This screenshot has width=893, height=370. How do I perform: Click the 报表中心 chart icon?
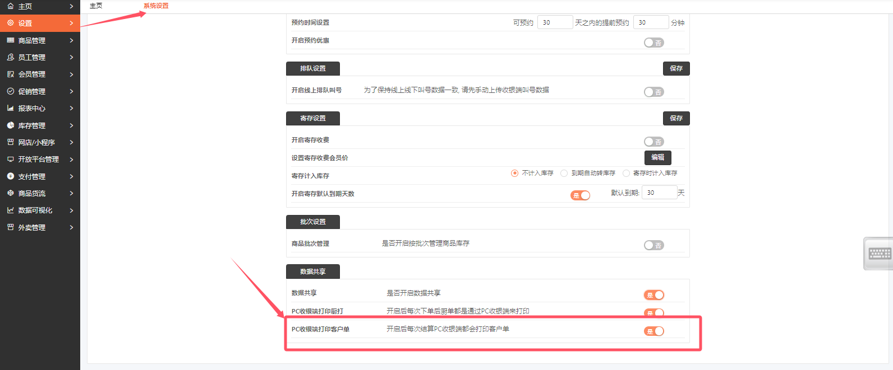[10, 108]
